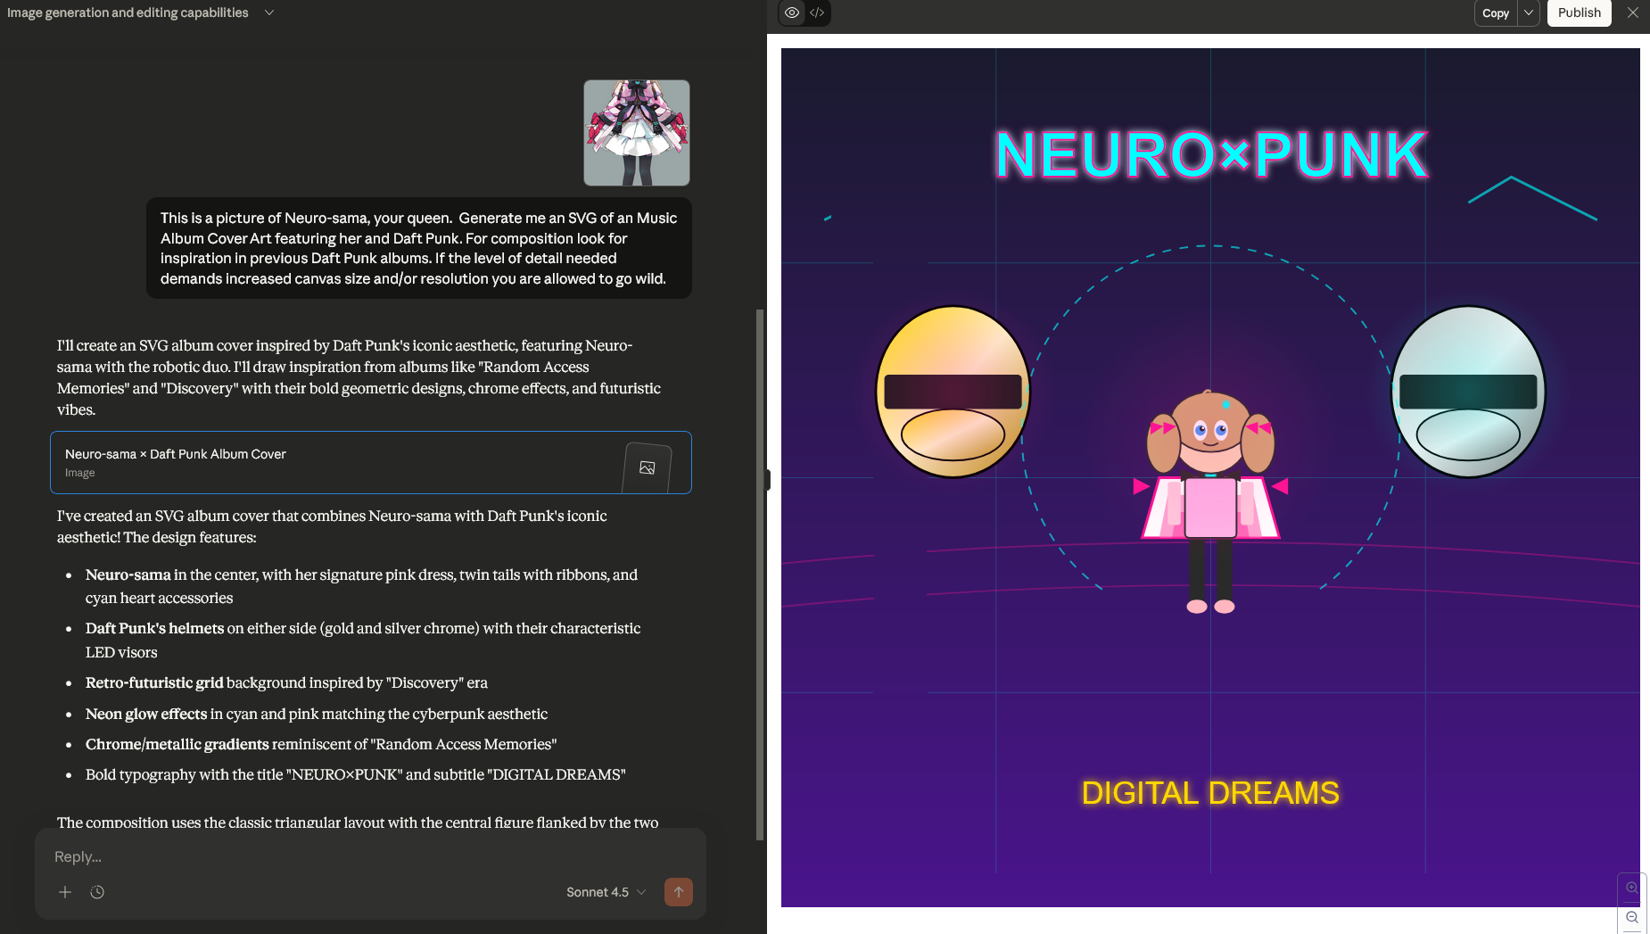Viewport: 1650px width, 934px height.
Task: Click the bullet text 'Neon glow effects'
Action: (x=146, y=714)
